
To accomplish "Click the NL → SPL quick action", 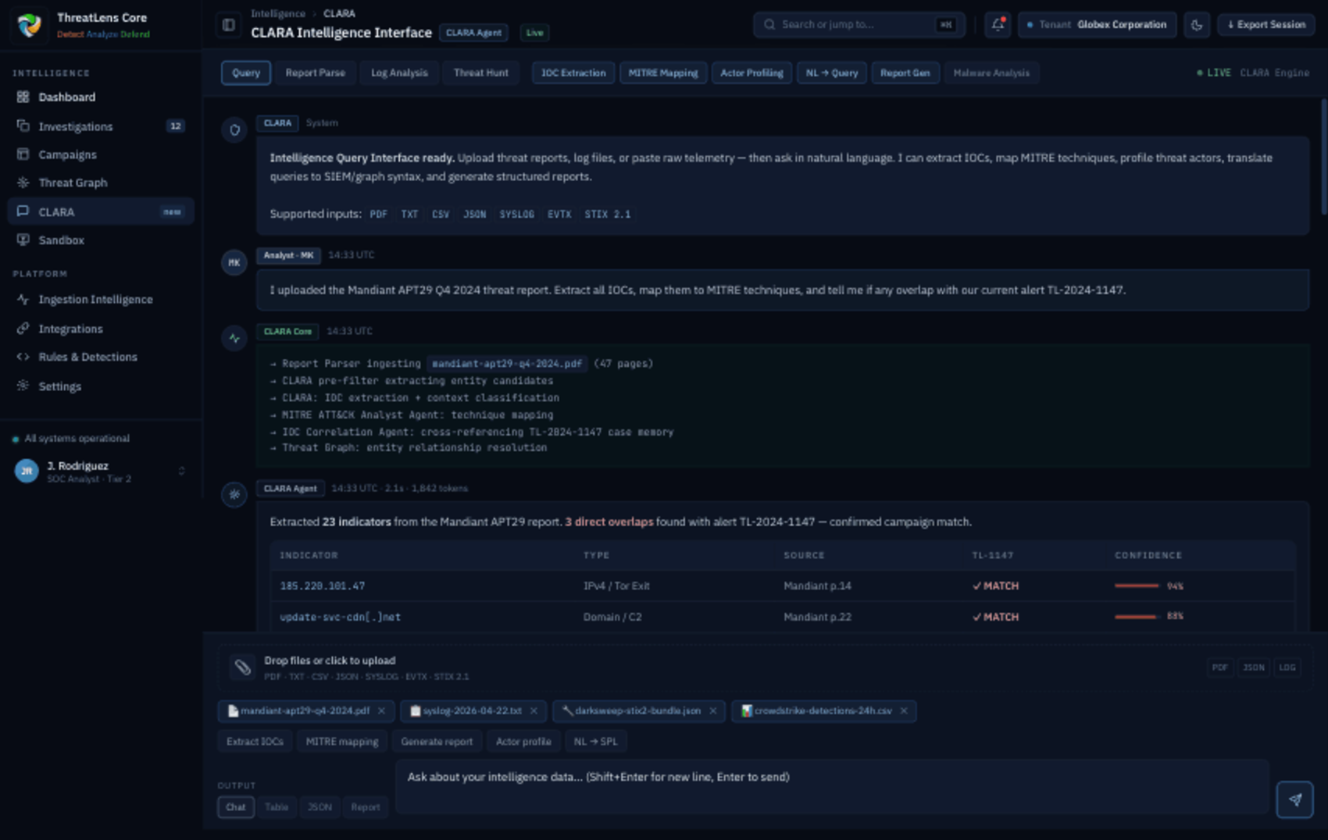I will pos(595,741).
